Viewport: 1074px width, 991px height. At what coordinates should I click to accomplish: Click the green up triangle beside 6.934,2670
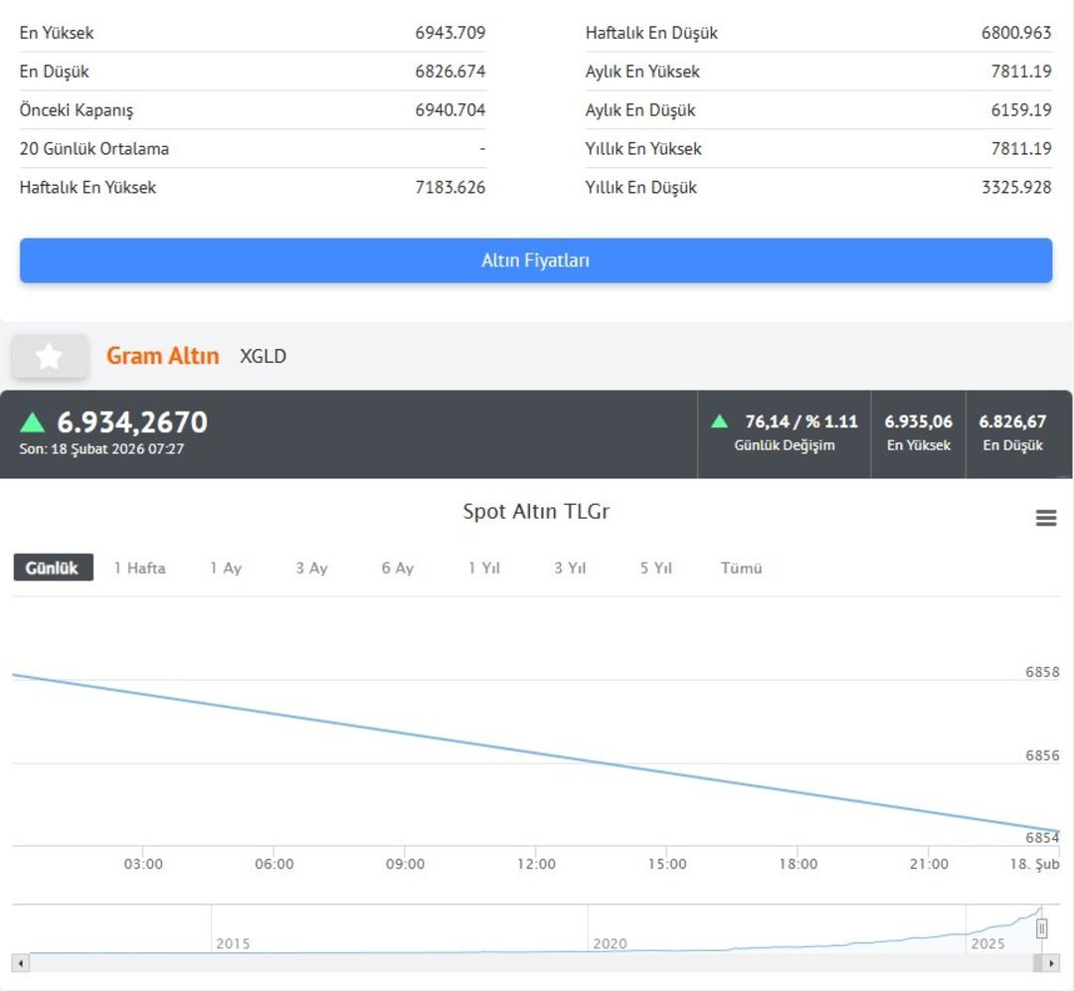pyautogui.click(x=33, y=422)
